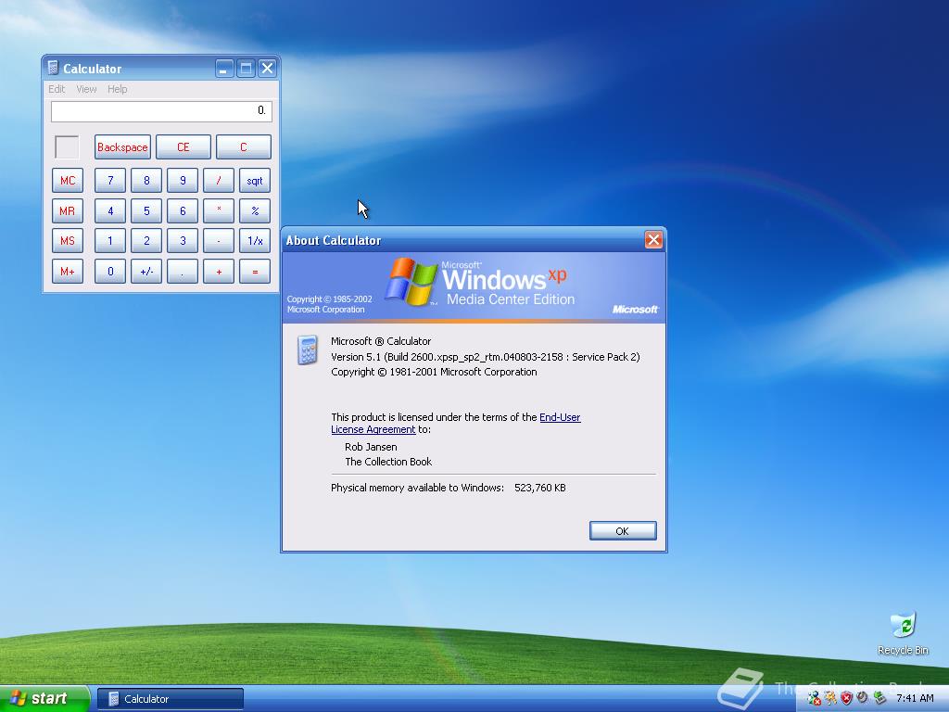Screen dimensions: 949x712
Task: Click the Version 5.1 build text
Action: (x=486, y=357)
